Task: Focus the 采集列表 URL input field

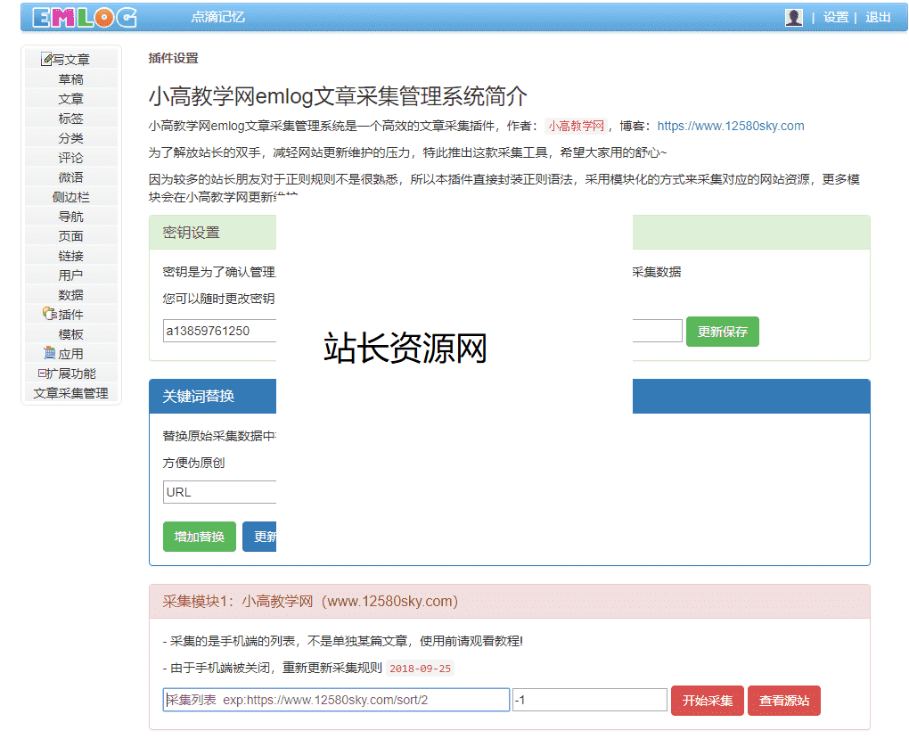Action: point(336,700)
